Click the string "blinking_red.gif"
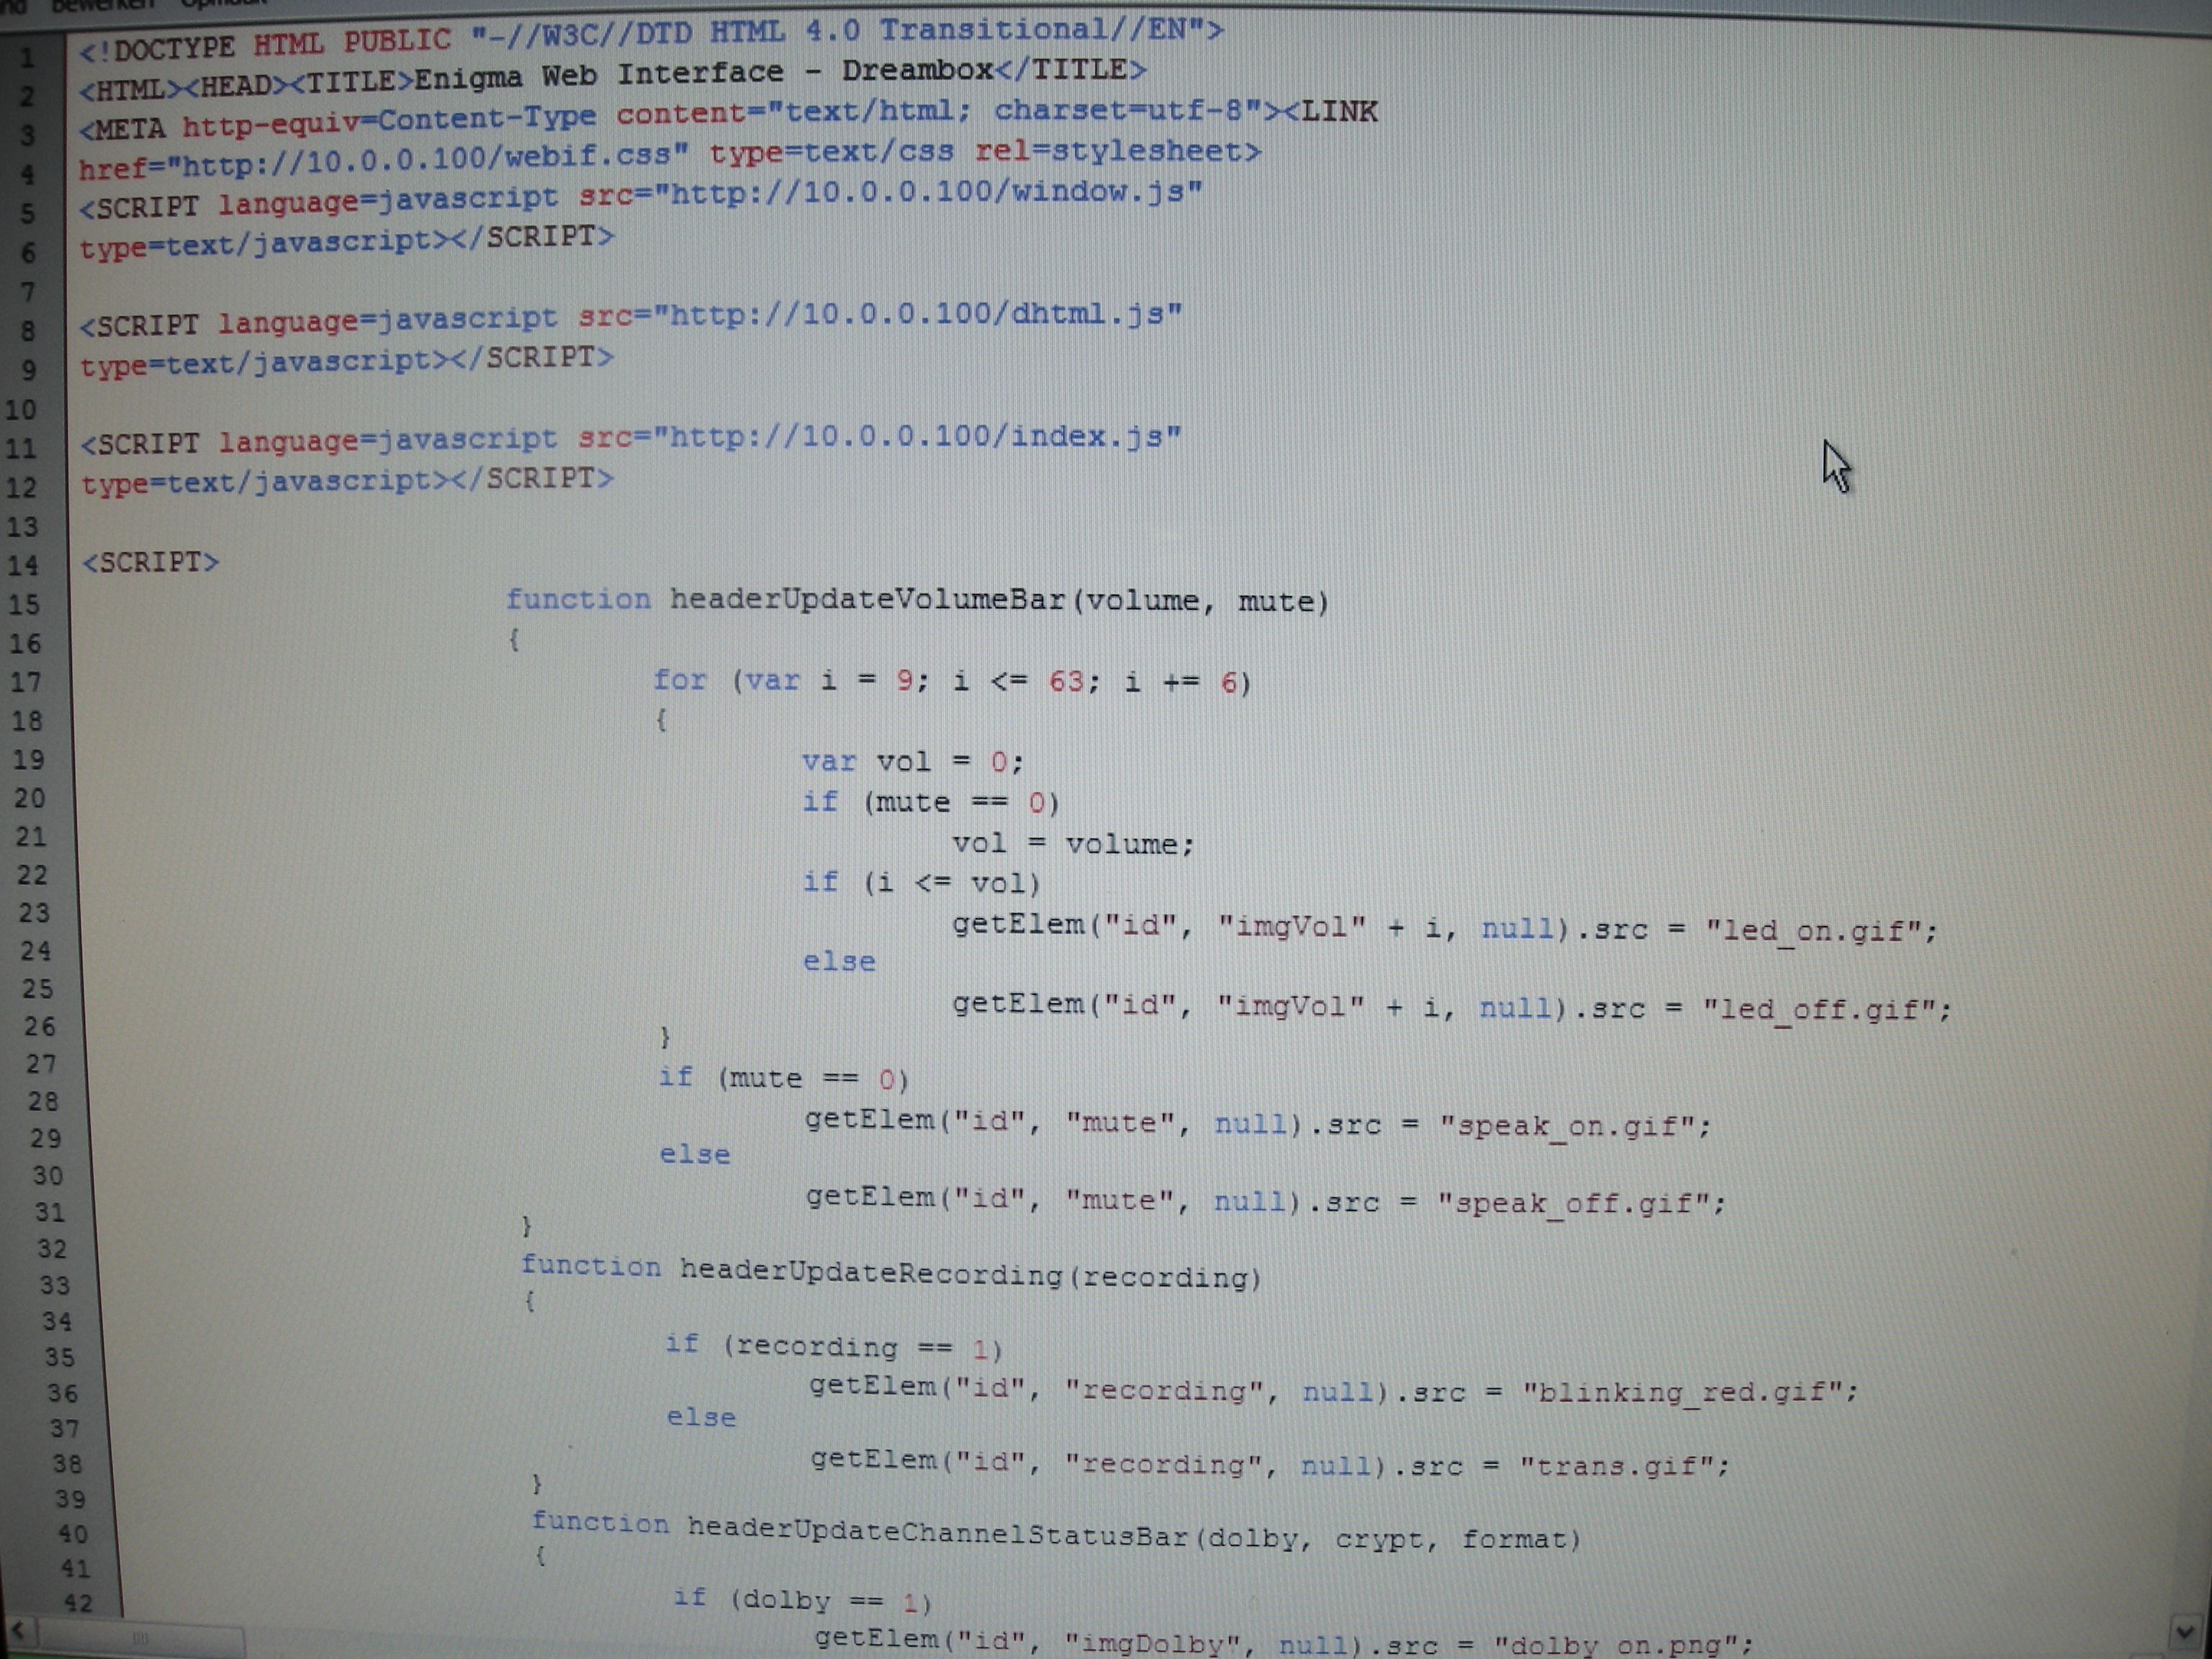 tap(1682, 1392)
